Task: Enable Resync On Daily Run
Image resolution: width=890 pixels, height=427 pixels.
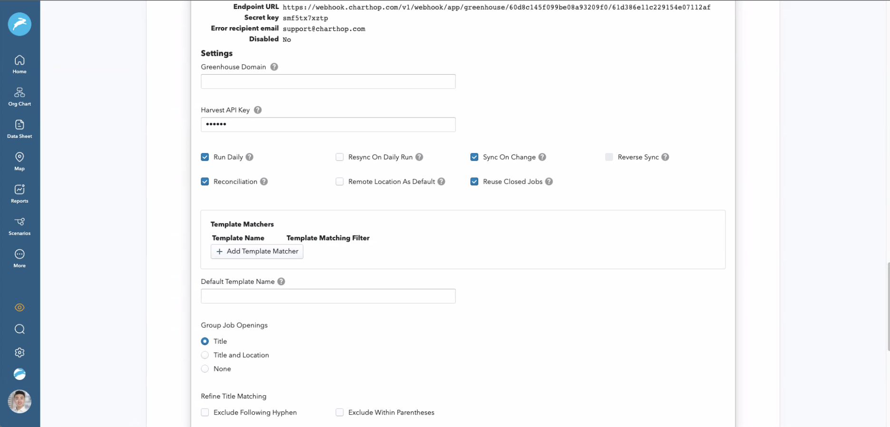Action: (339, 157)
